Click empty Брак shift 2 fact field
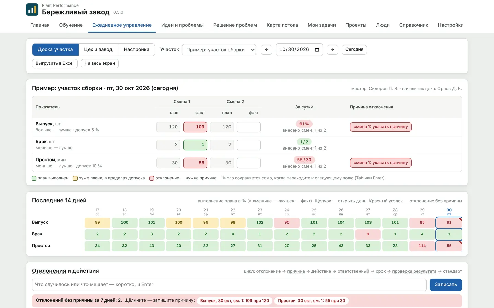The image size is (494, 308). point(249,145)
